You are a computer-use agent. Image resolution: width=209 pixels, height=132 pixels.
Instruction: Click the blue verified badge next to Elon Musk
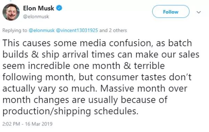point(59,8)
